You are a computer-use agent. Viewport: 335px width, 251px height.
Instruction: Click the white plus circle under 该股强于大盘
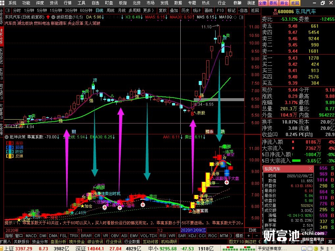click(x=227, y=182)
